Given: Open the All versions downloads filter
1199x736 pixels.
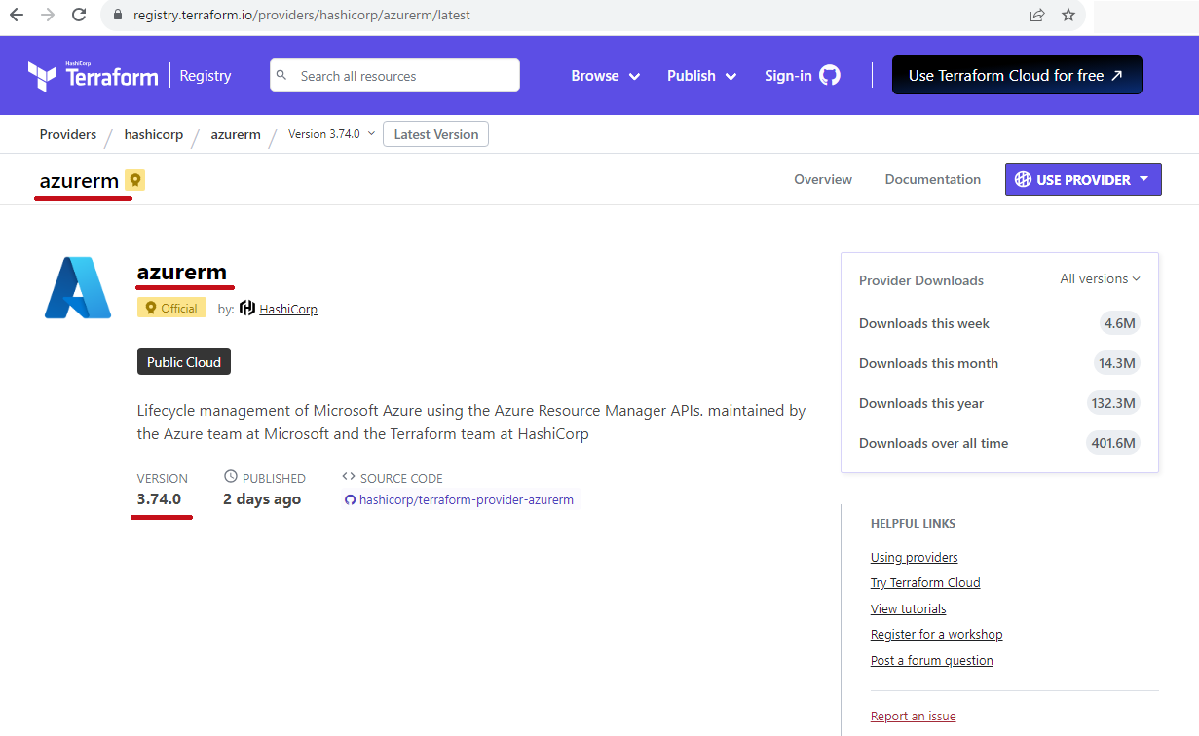Looking at the screenshot, I should point(1100,279).
